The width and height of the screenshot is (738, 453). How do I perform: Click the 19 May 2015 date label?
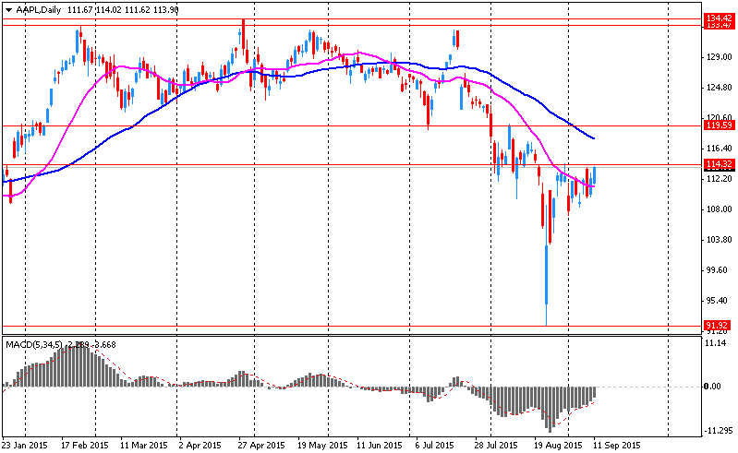pos(322,445)
